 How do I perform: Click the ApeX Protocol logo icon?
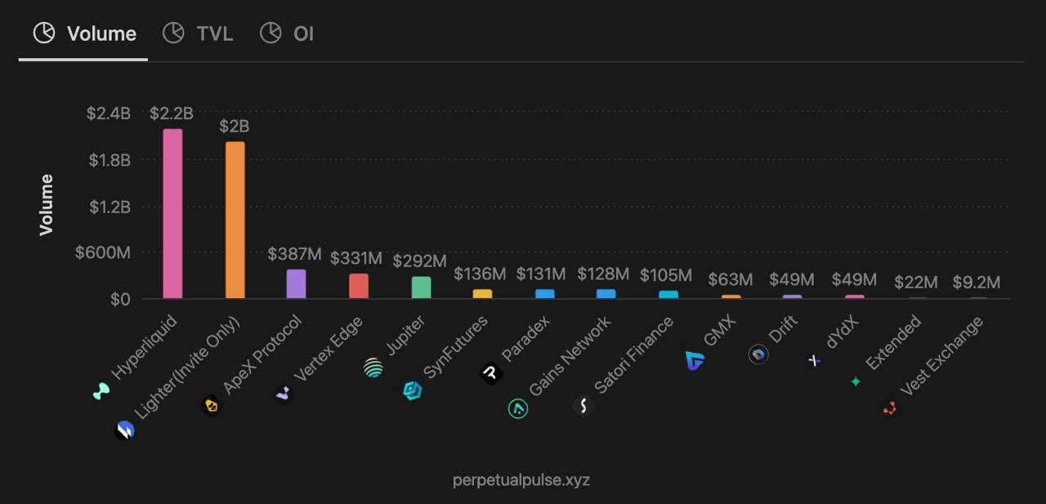[x=212, y=405]
